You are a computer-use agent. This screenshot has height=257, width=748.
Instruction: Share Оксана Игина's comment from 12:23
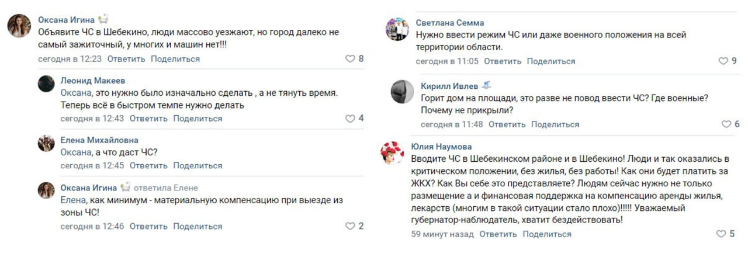175,59
